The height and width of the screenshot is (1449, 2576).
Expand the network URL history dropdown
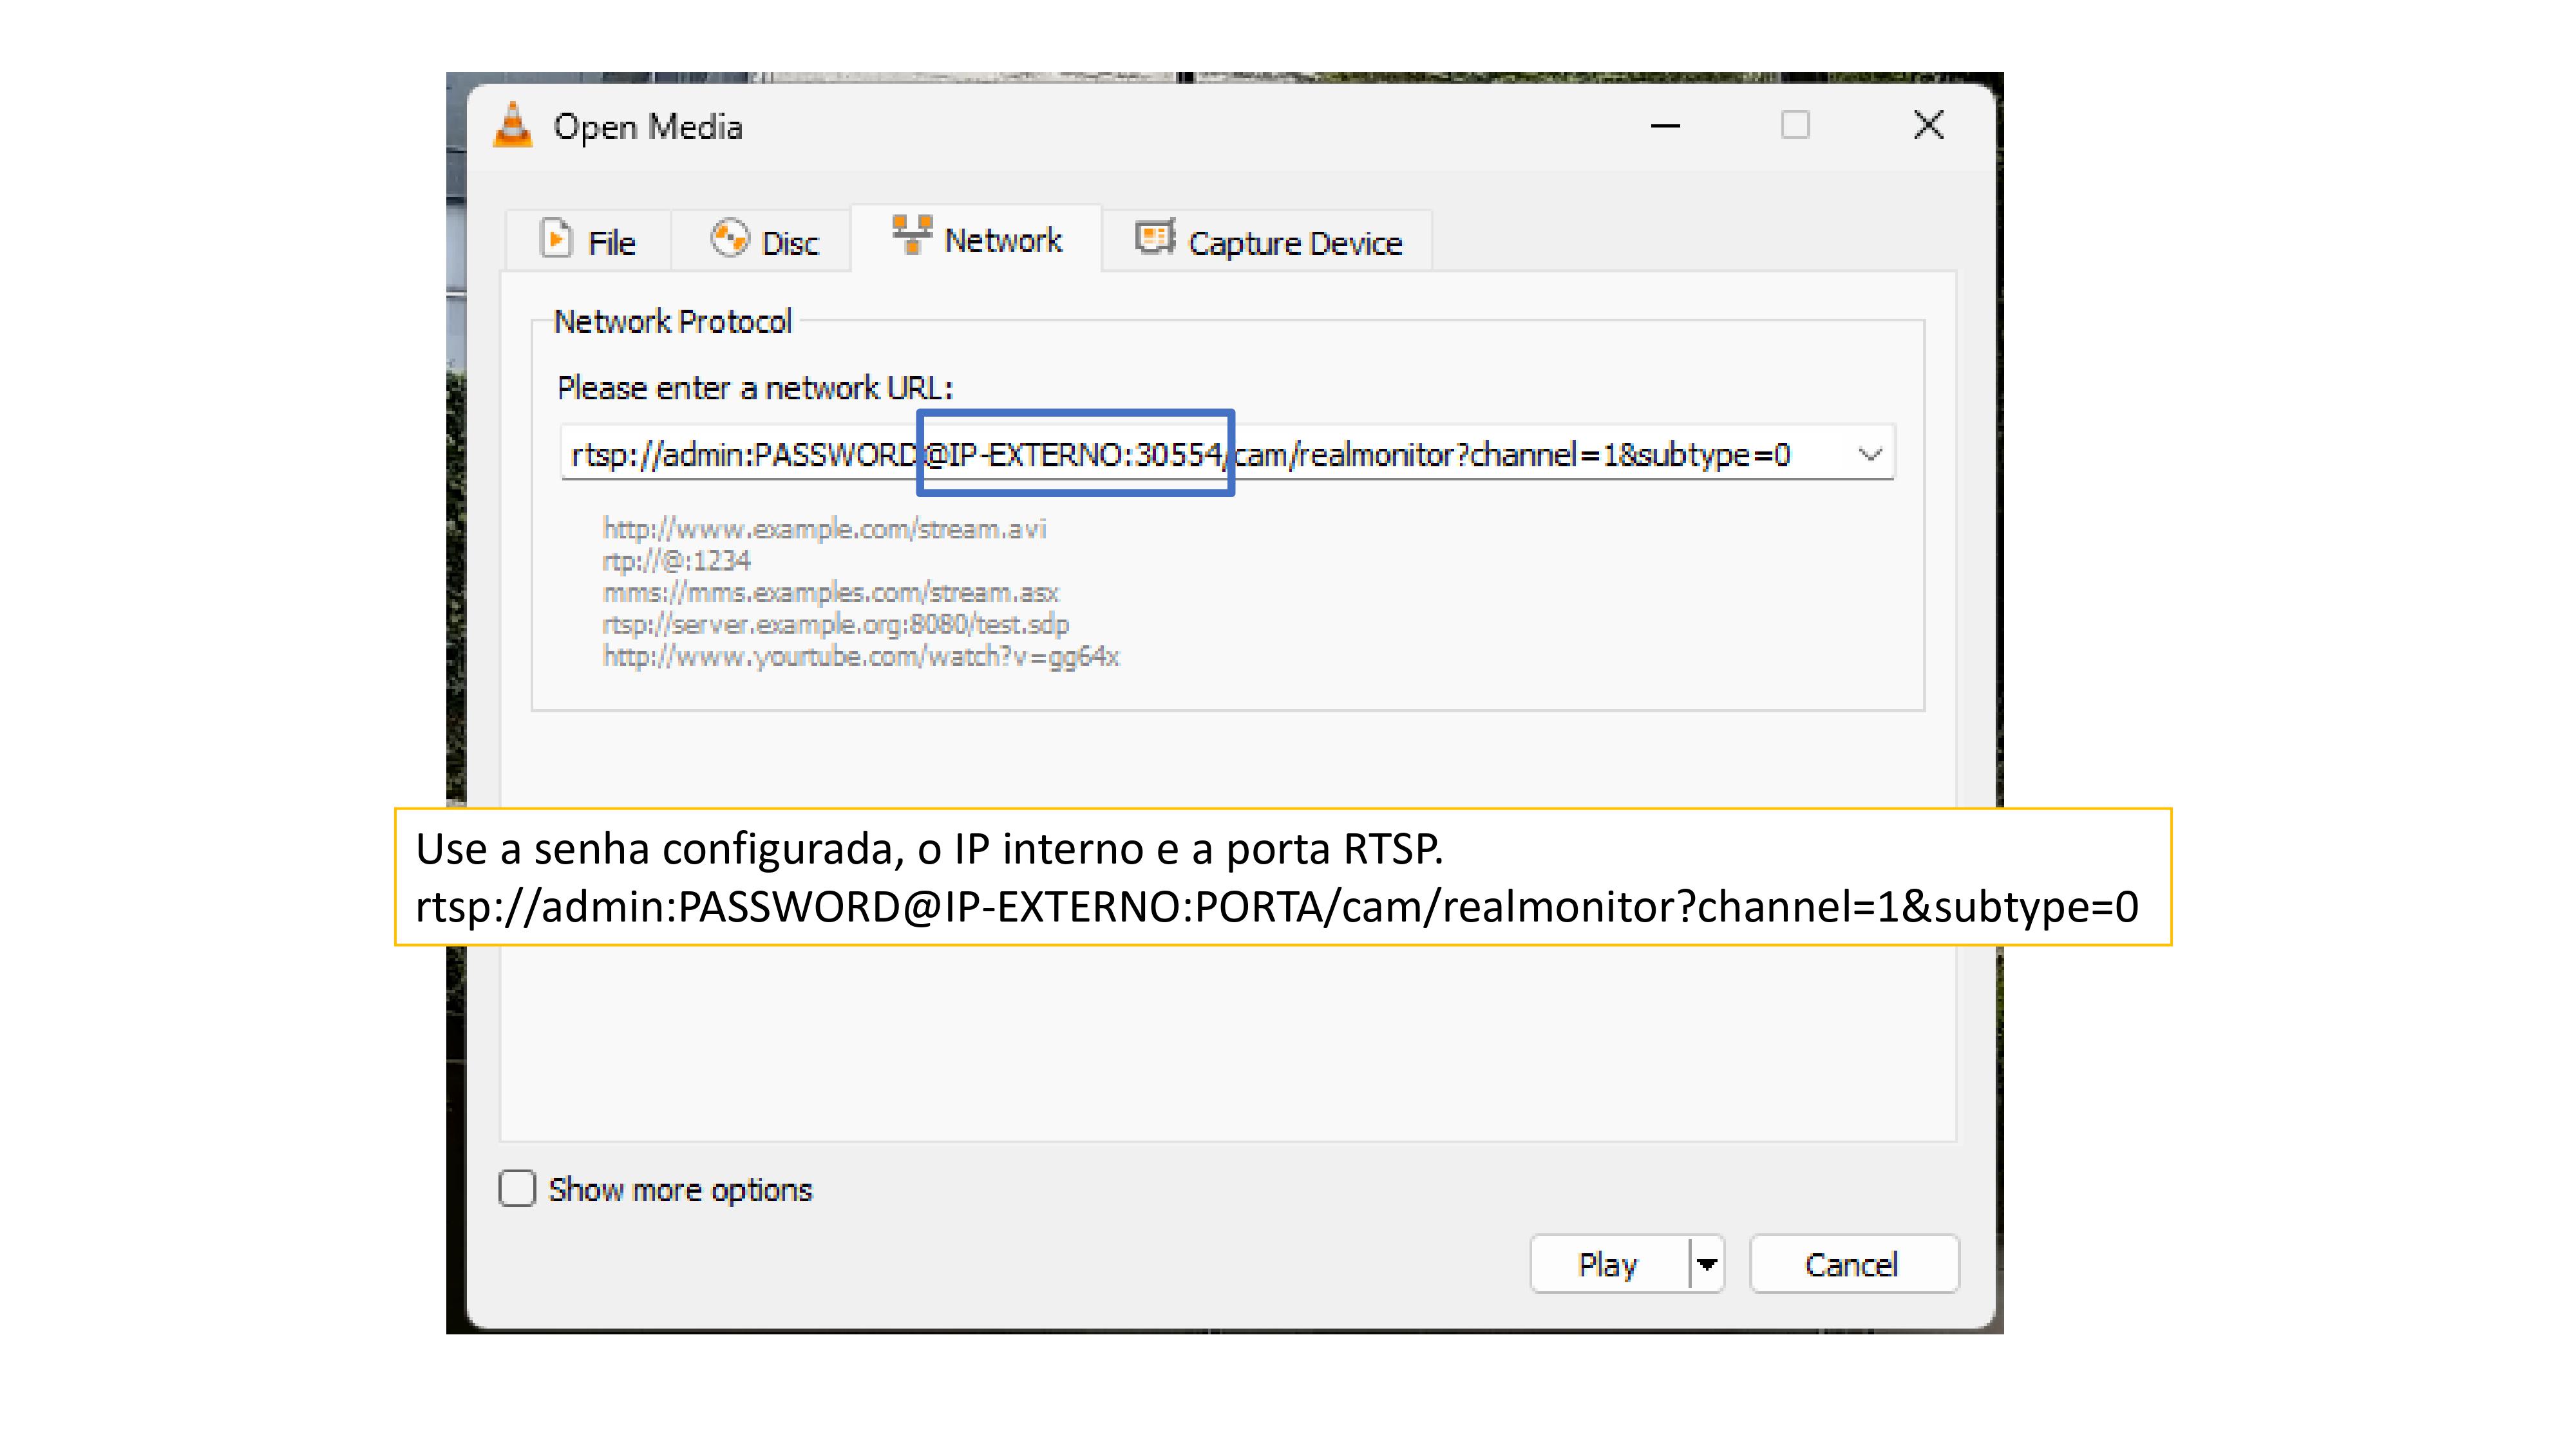point(1869,455)
